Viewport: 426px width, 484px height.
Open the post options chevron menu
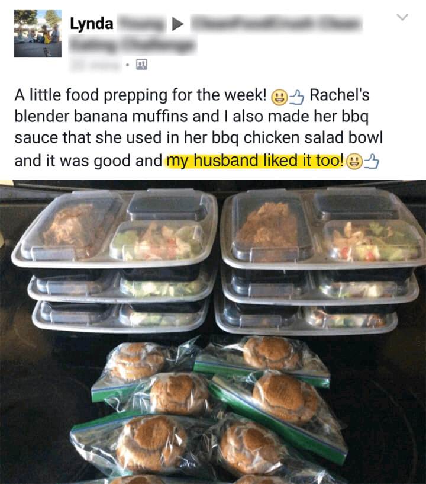pyautogui.click(x=402, y=17)
